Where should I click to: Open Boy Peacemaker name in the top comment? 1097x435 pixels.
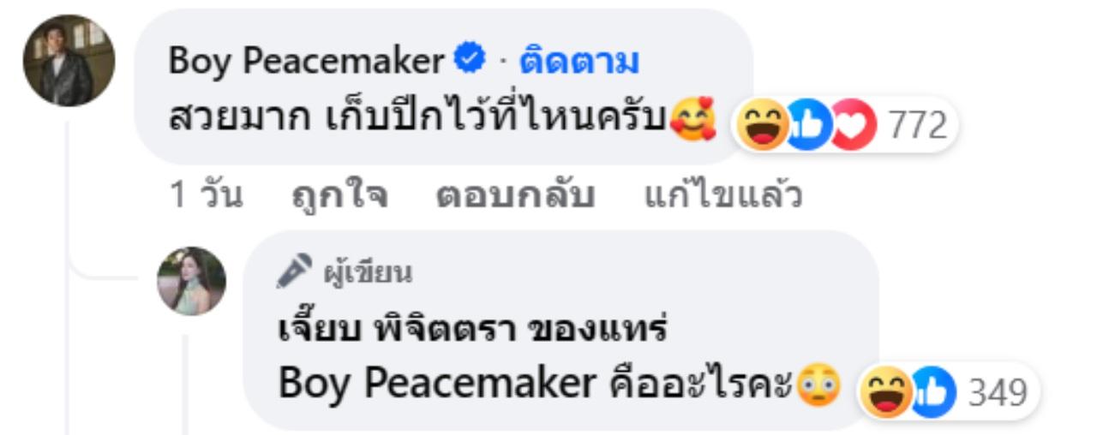[307, 61]
